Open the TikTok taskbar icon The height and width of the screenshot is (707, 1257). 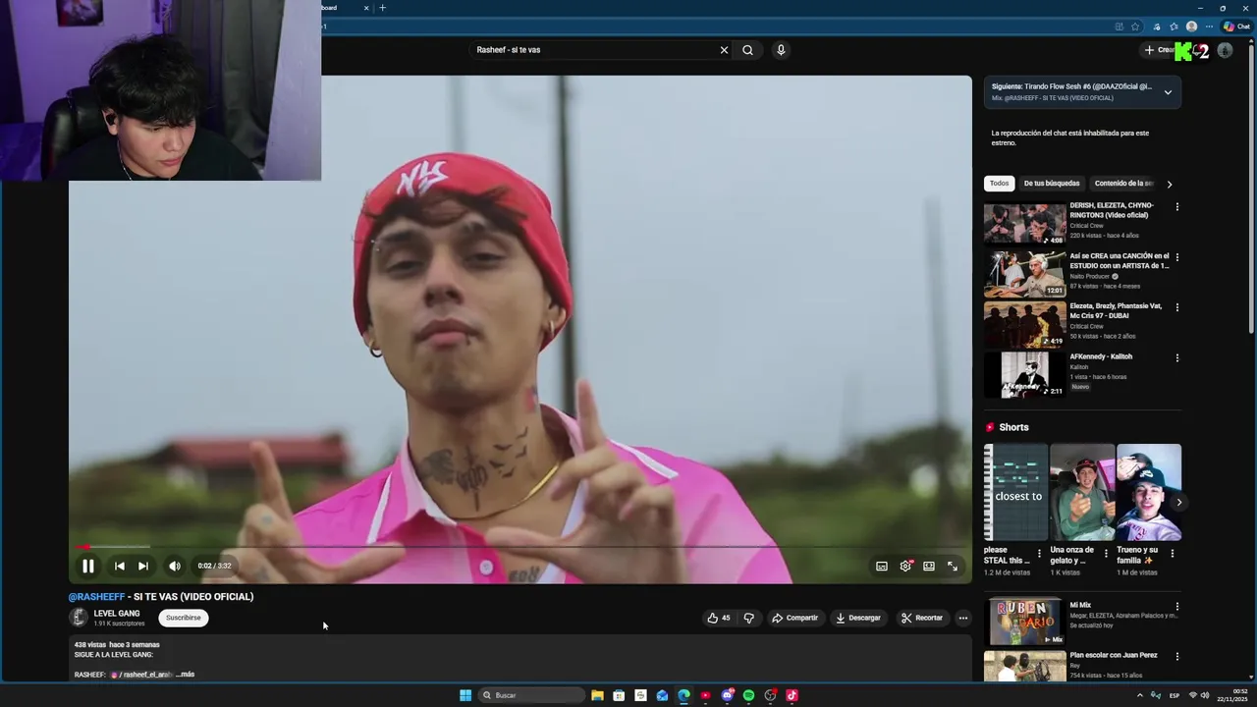(x=792, y=695)
